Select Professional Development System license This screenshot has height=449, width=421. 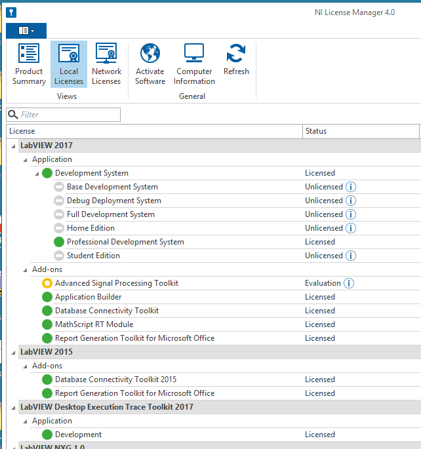125,242
